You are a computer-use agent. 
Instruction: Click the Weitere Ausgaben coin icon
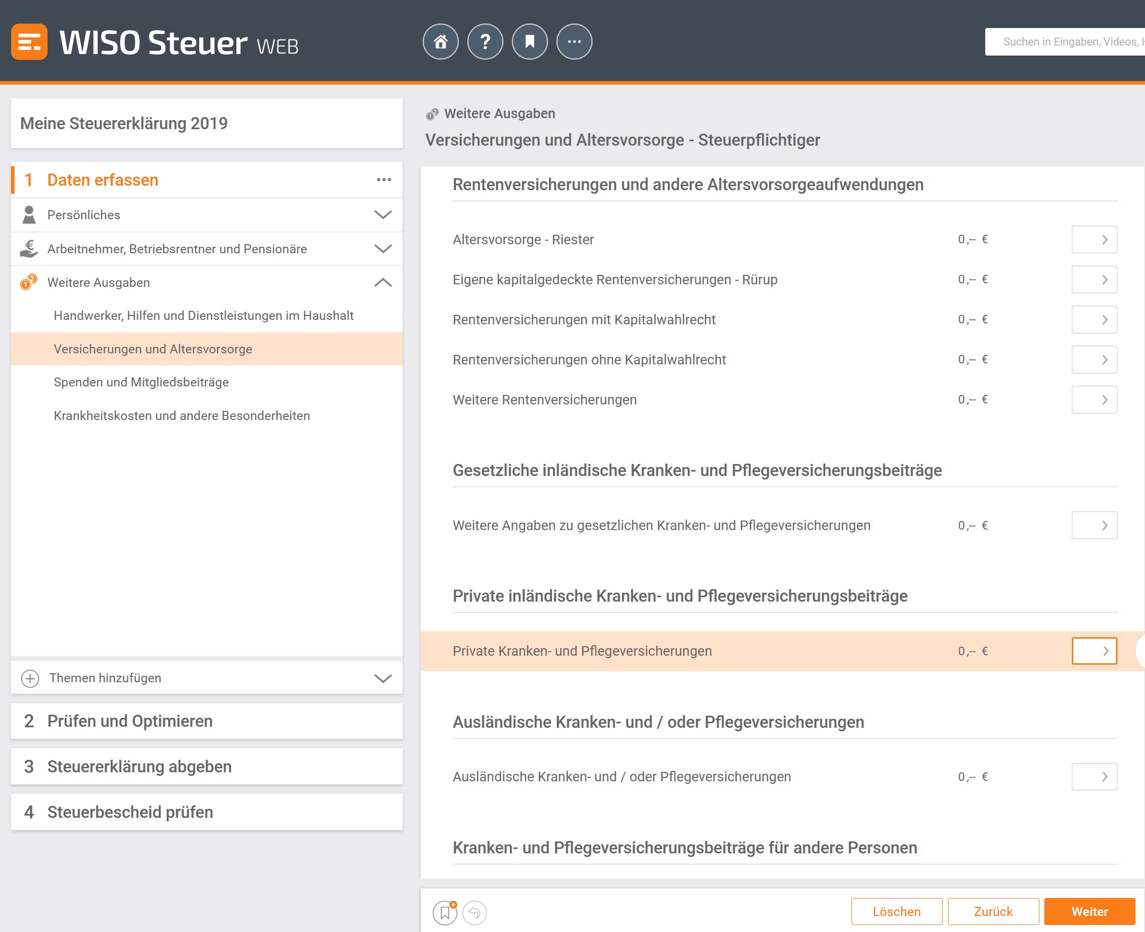(x=29, y=281)
